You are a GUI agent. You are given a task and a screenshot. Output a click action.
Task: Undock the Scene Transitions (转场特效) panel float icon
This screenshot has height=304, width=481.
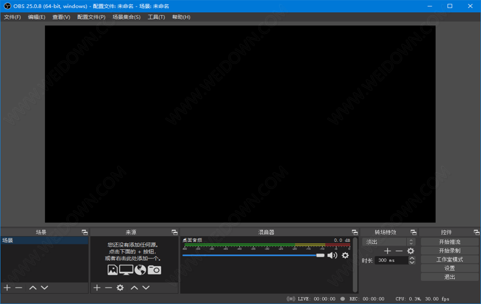413,232
